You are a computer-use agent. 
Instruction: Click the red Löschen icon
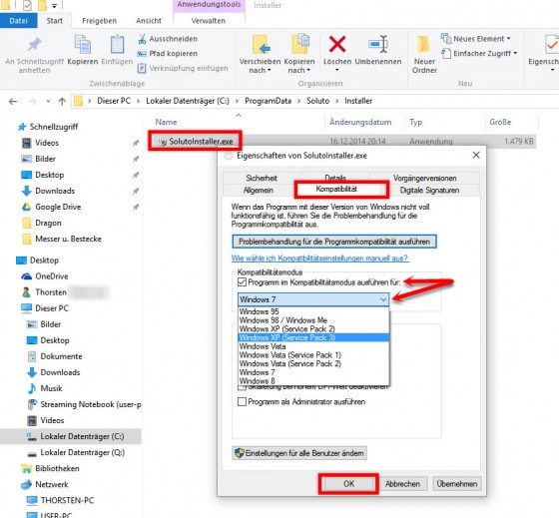pos(337,44)
